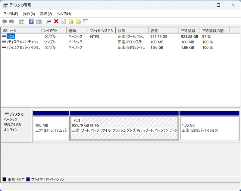Click the オンライン disk status text
The height and width of the screenshot is (191, 241).
tap(11, 130)
